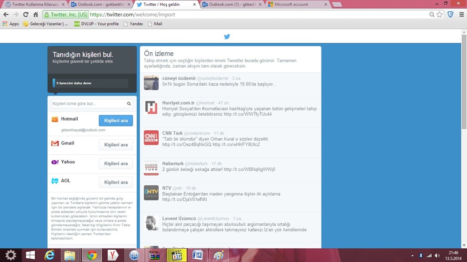Click Kişileri ara for Yahoo
Screen dimensions: 467x262
pos(116,163)
